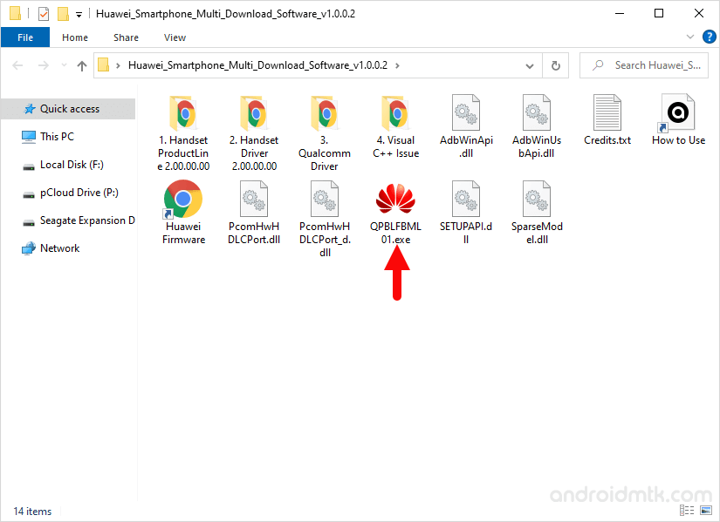Viewport: 720px width, 522px height.
Task: Select the Credits.txt file
Action: click(607, 120)
